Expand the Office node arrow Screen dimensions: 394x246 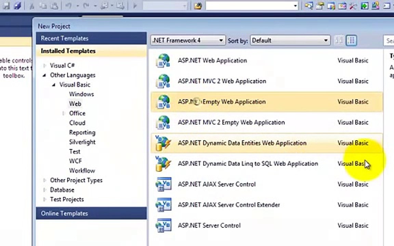[64, 113]
